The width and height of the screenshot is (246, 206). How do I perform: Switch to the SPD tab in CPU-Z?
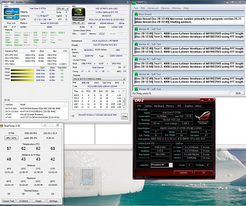point(179,106)
